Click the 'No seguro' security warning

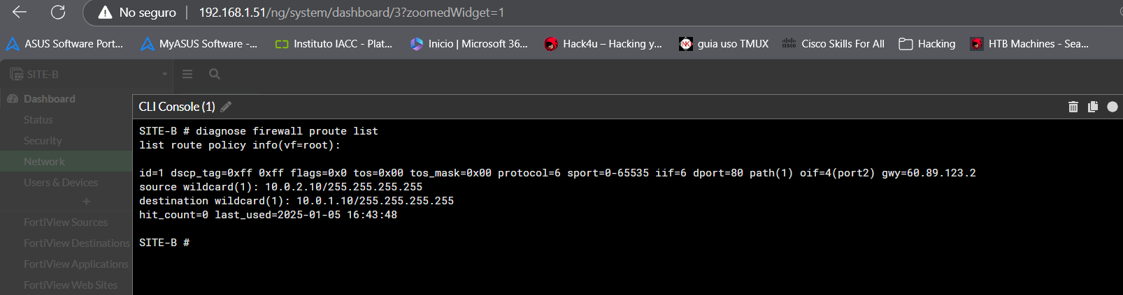click(x=137, y=13)
